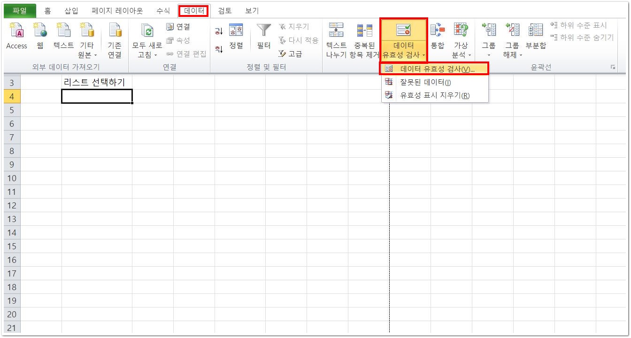Select the cell containing 리스트 선택하기
The height and width of the screenshot is (338, 631).
[x=97, y=83]
